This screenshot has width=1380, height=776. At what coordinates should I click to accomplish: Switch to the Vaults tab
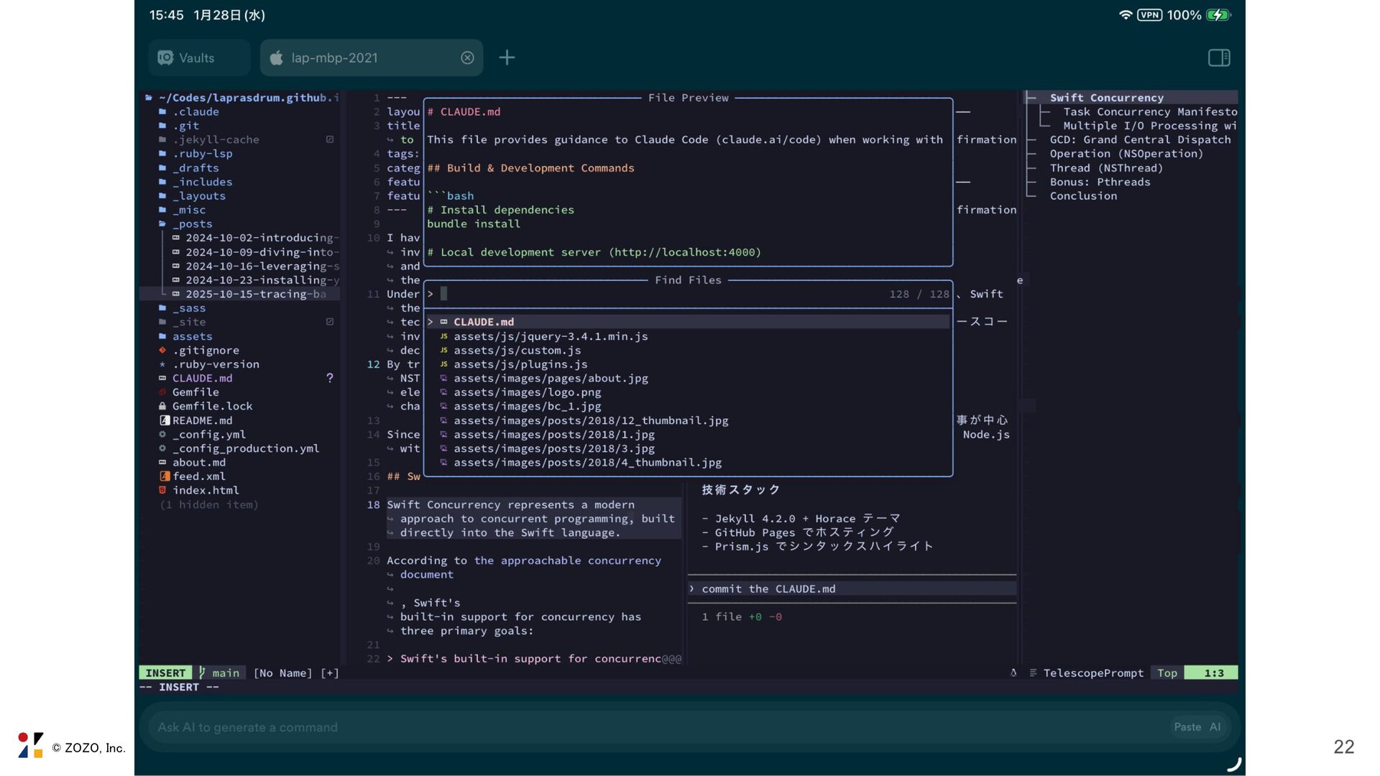click(x=198, y=58)
